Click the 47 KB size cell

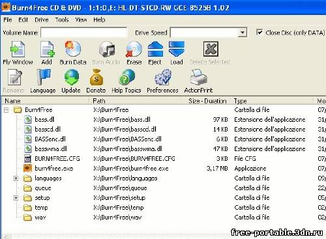[x=220, y=149]
